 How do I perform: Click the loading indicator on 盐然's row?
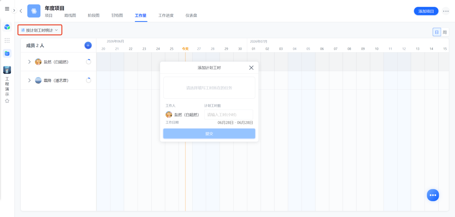pyautogui.click(x=89, y=62)
